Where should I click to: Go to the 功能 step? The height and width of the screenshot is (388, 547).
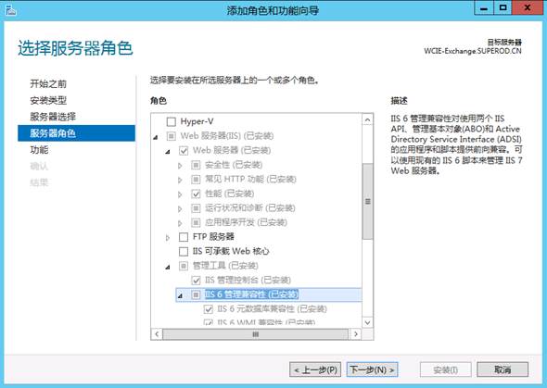(x=39, y=150)
